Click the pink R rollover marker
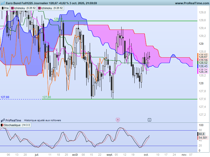 (x=118, y=120)
